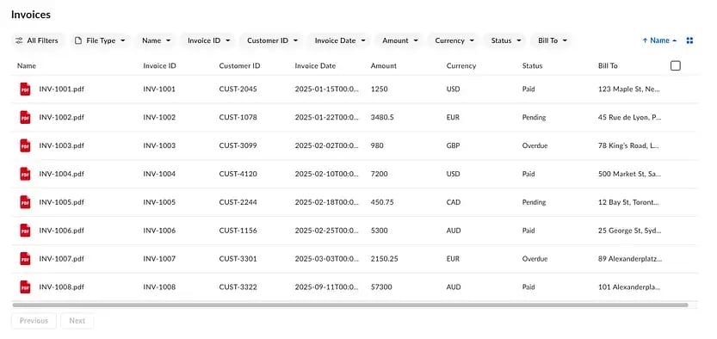Image resolution: width=717 pixels, height=339 pixels.
Task: Click address 500 Market St
Action: click(629, 174)
